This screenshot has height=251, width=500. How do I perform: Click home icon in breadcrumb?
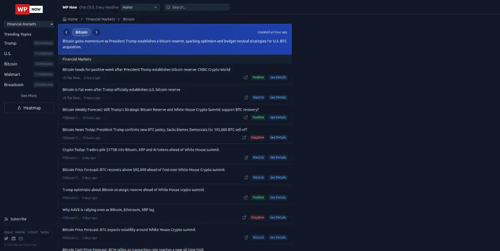(65, 19)
